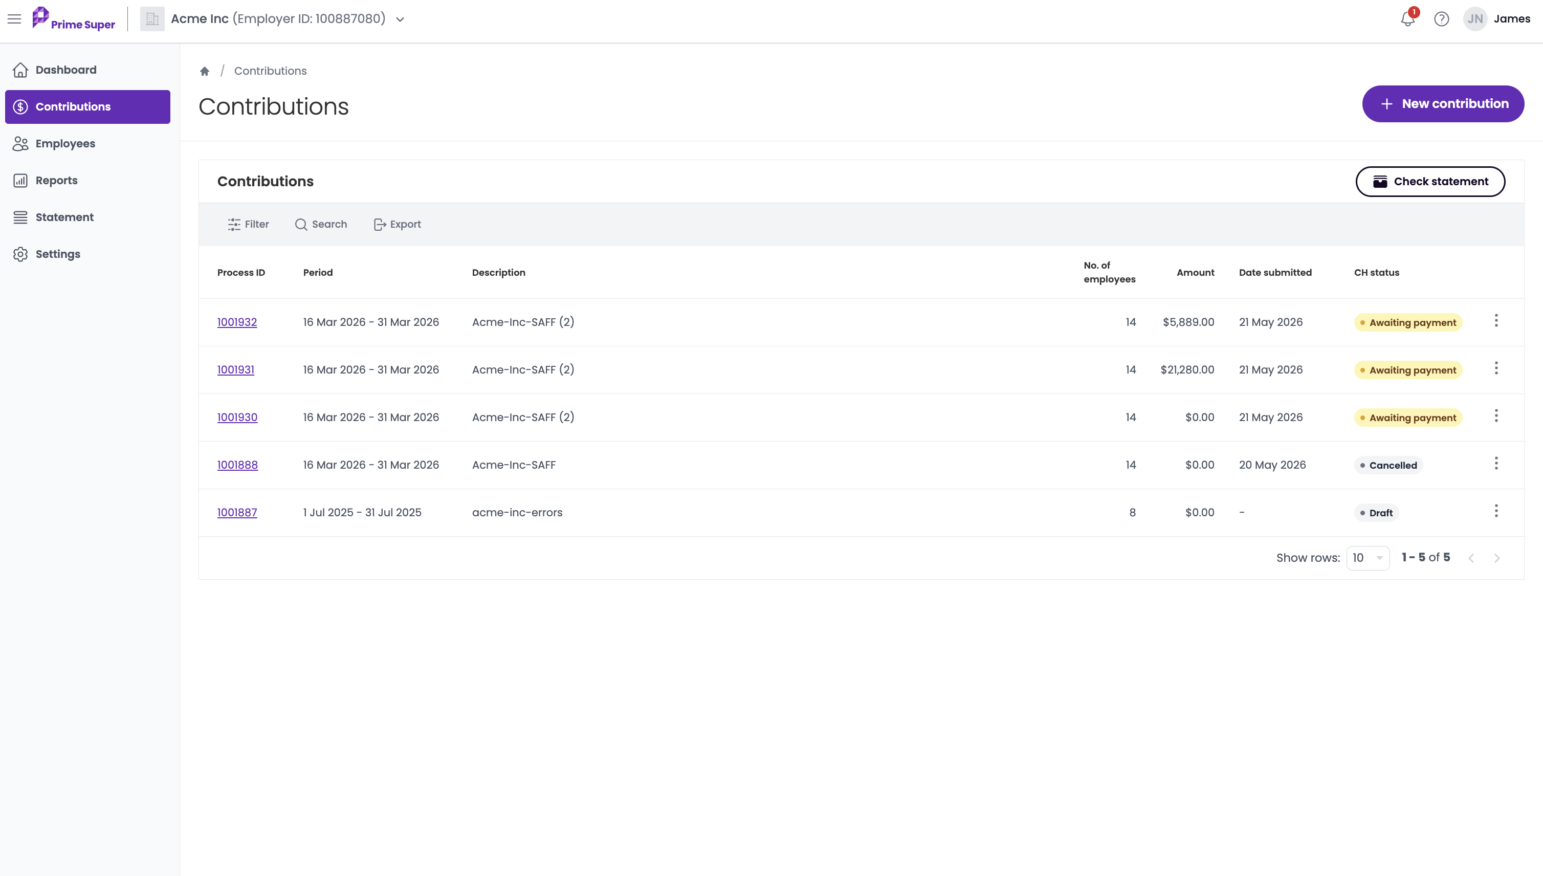Click Awaiting payment status for 1001931
The width and height of the screenshot is (1543, 876).
coord(1407,370)
